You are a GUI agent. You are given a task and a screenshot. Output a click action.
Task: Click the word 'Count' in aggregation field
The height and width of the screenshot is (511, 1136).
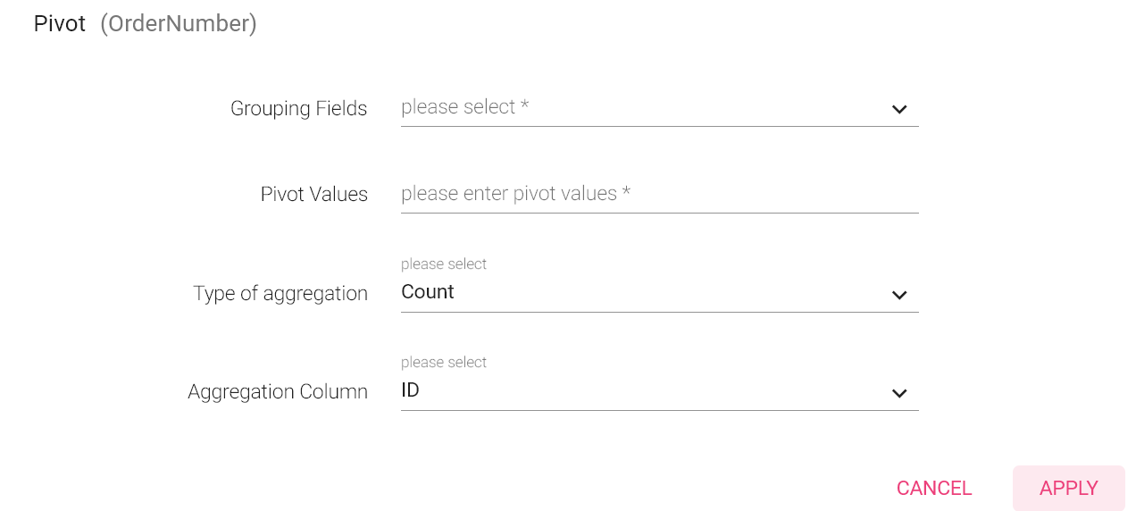tap(428, 292)
